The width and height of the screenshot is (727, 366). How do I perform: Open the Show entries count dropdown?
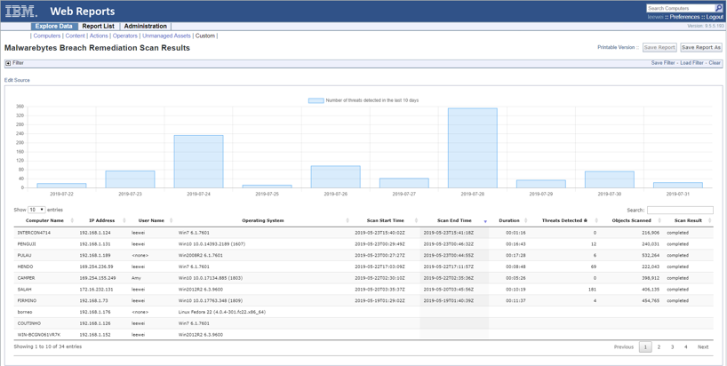(x=36, y=210)
